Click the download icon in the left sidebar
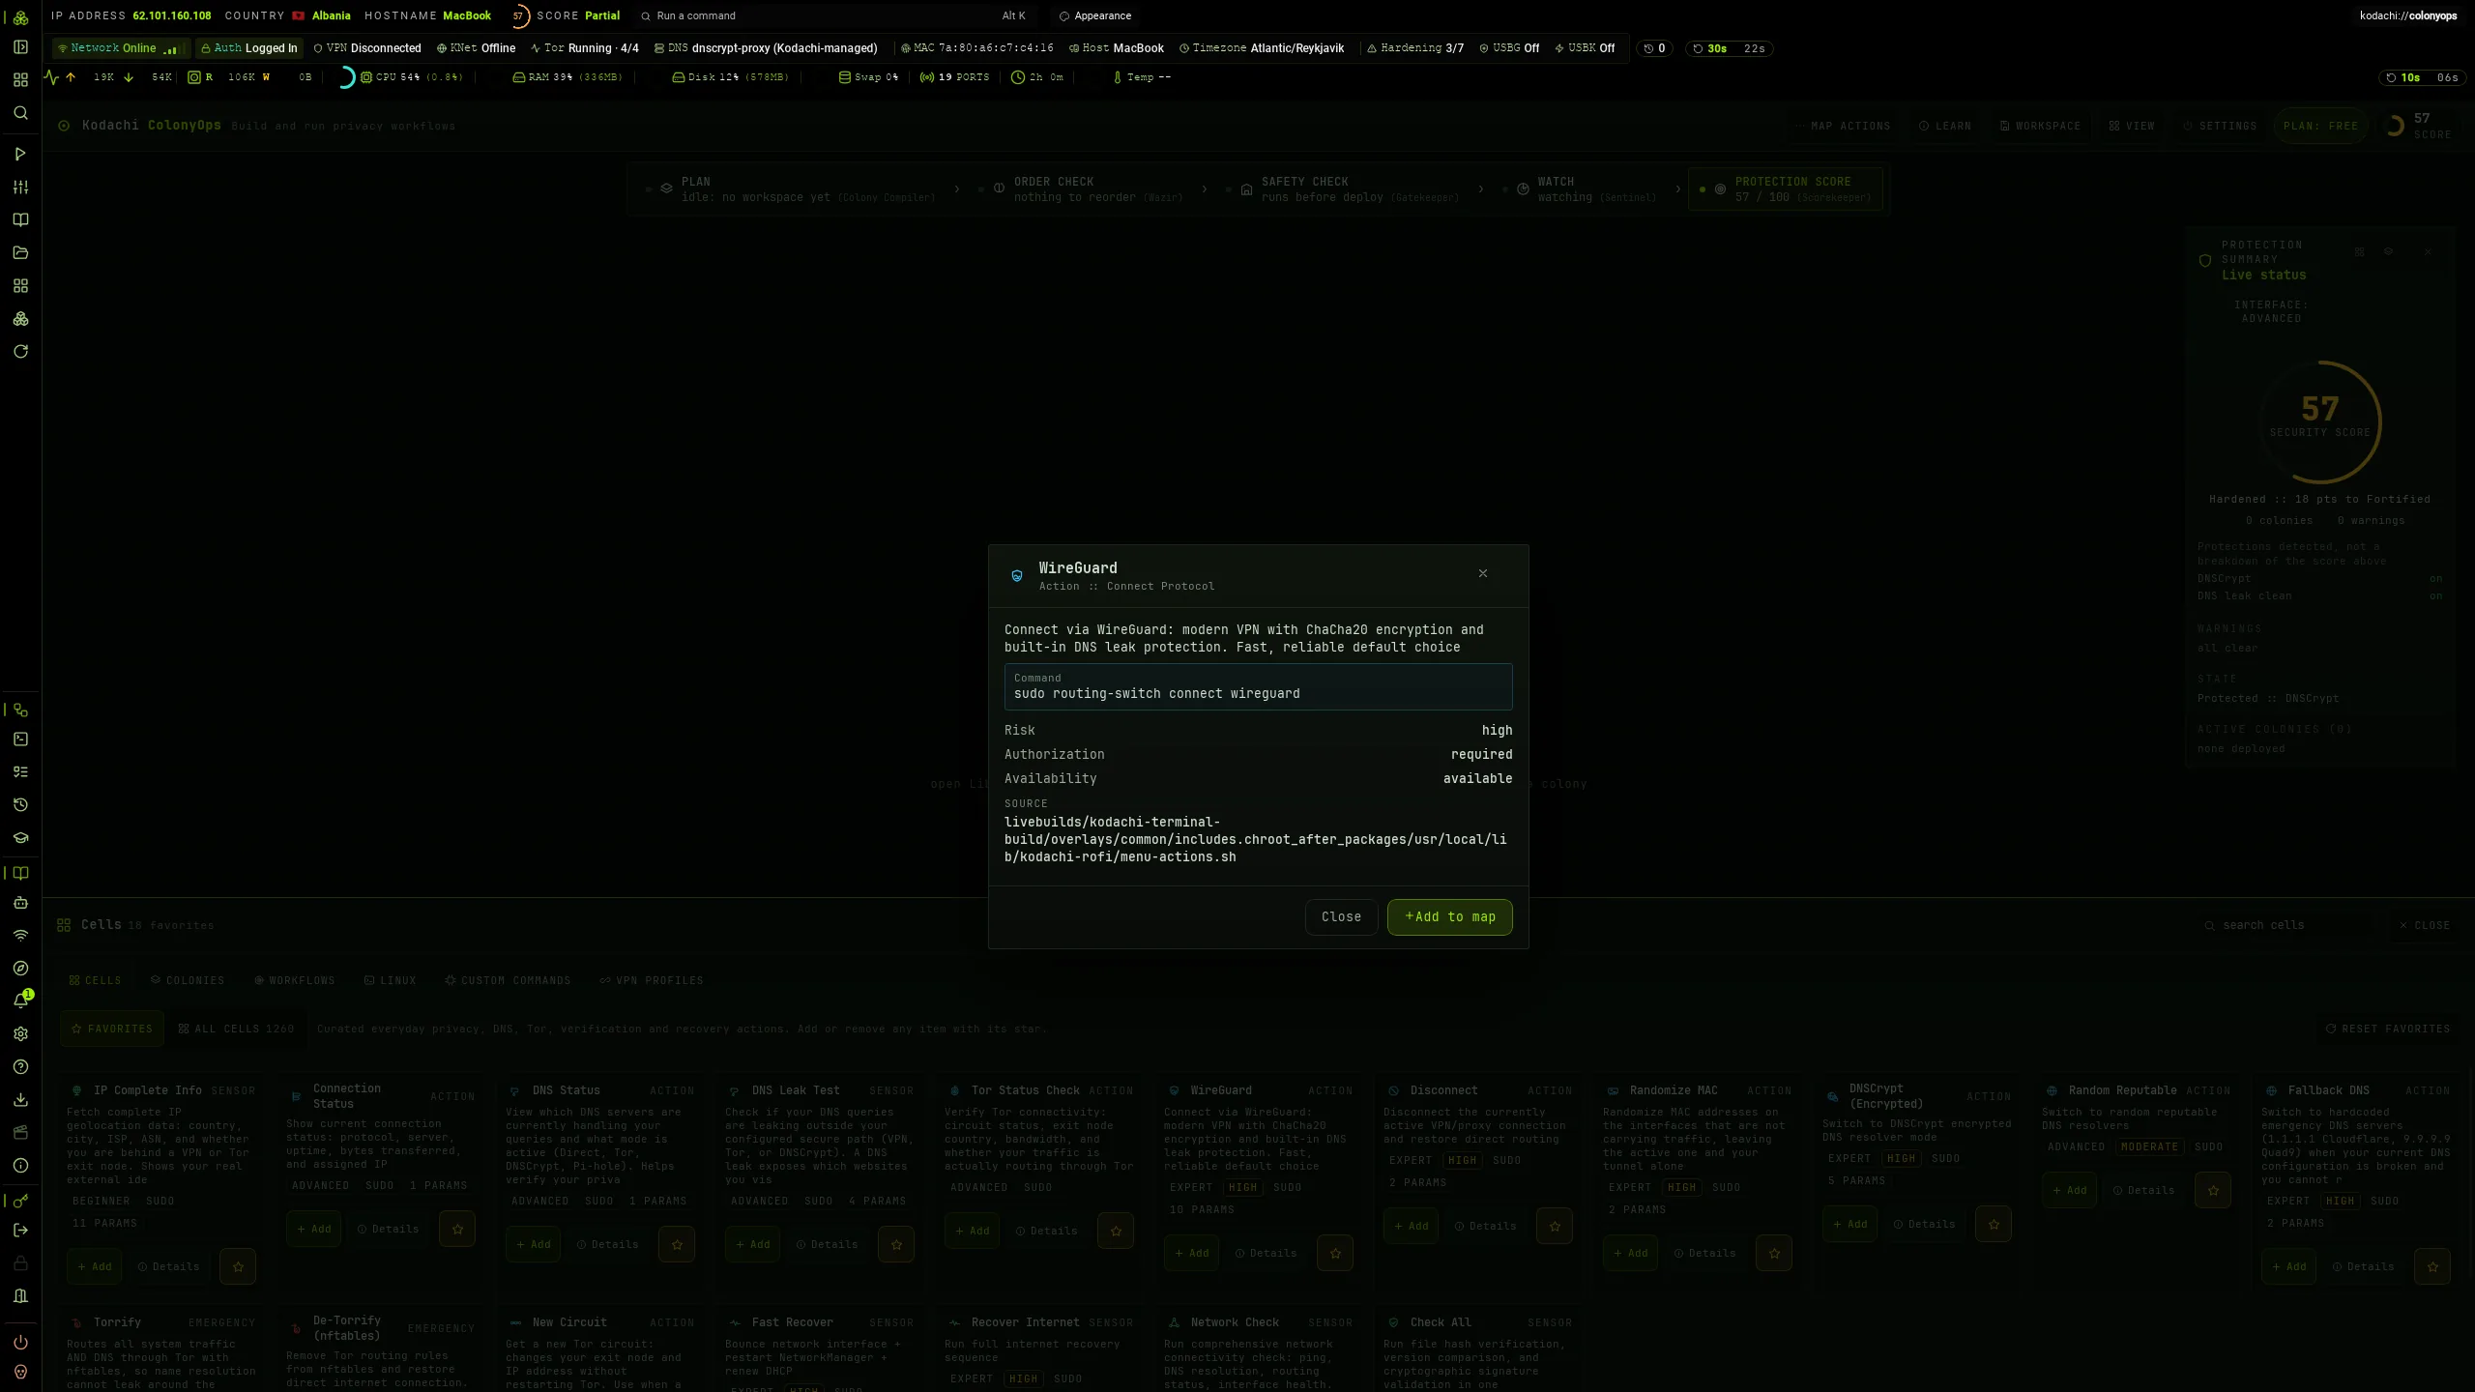The image size is (2475, 1392). coord(20,1100)
